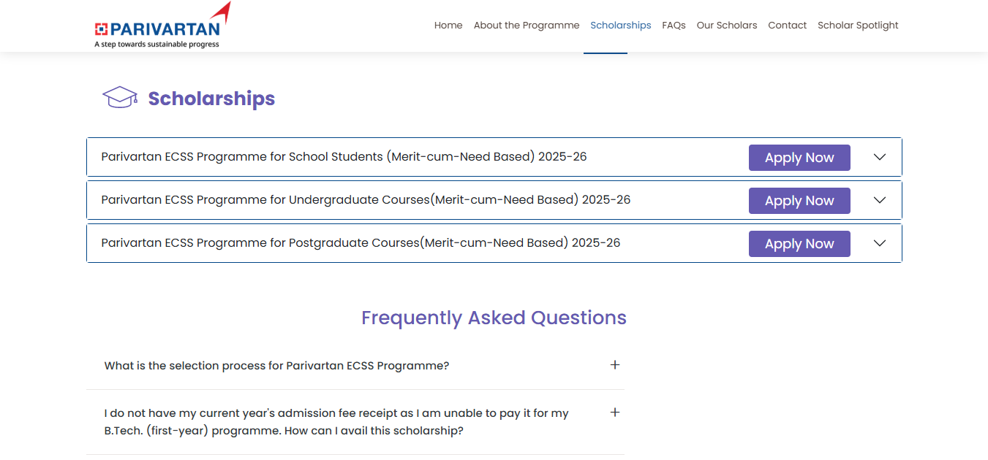Apply Now for the School Students scholarship
Screen dimensions: 988x460
[799, 157]
